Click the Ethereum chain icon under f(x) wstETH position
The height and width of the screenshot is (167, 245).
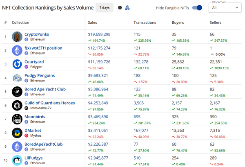click(x=27, y=53)
